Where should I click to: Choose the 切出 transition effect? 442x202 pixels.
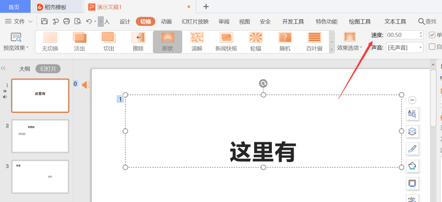[109, 42]
